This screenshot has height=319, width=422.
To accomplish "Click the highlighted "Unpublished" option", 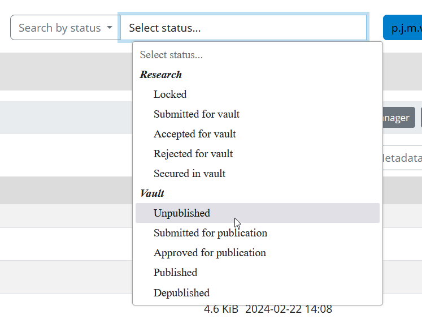I will (182, 213).
